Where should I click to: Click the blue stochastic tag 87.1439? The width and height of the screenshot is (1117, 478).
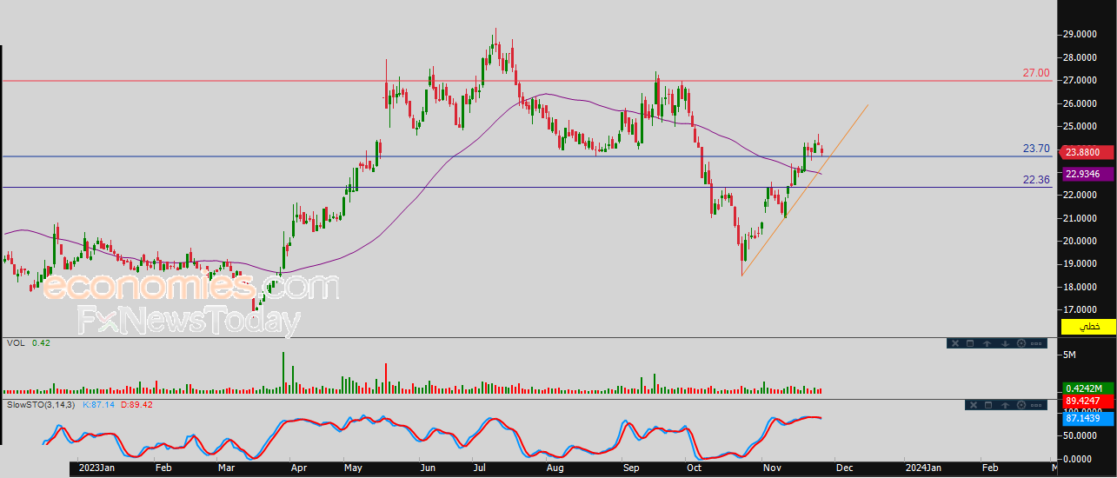(1088, 418)
